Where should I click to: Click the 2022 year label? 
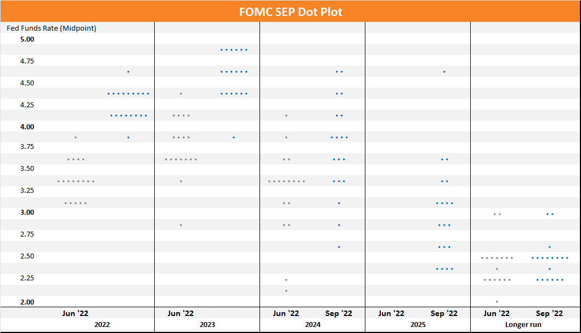pyautogui.click(x=102, y=324)
